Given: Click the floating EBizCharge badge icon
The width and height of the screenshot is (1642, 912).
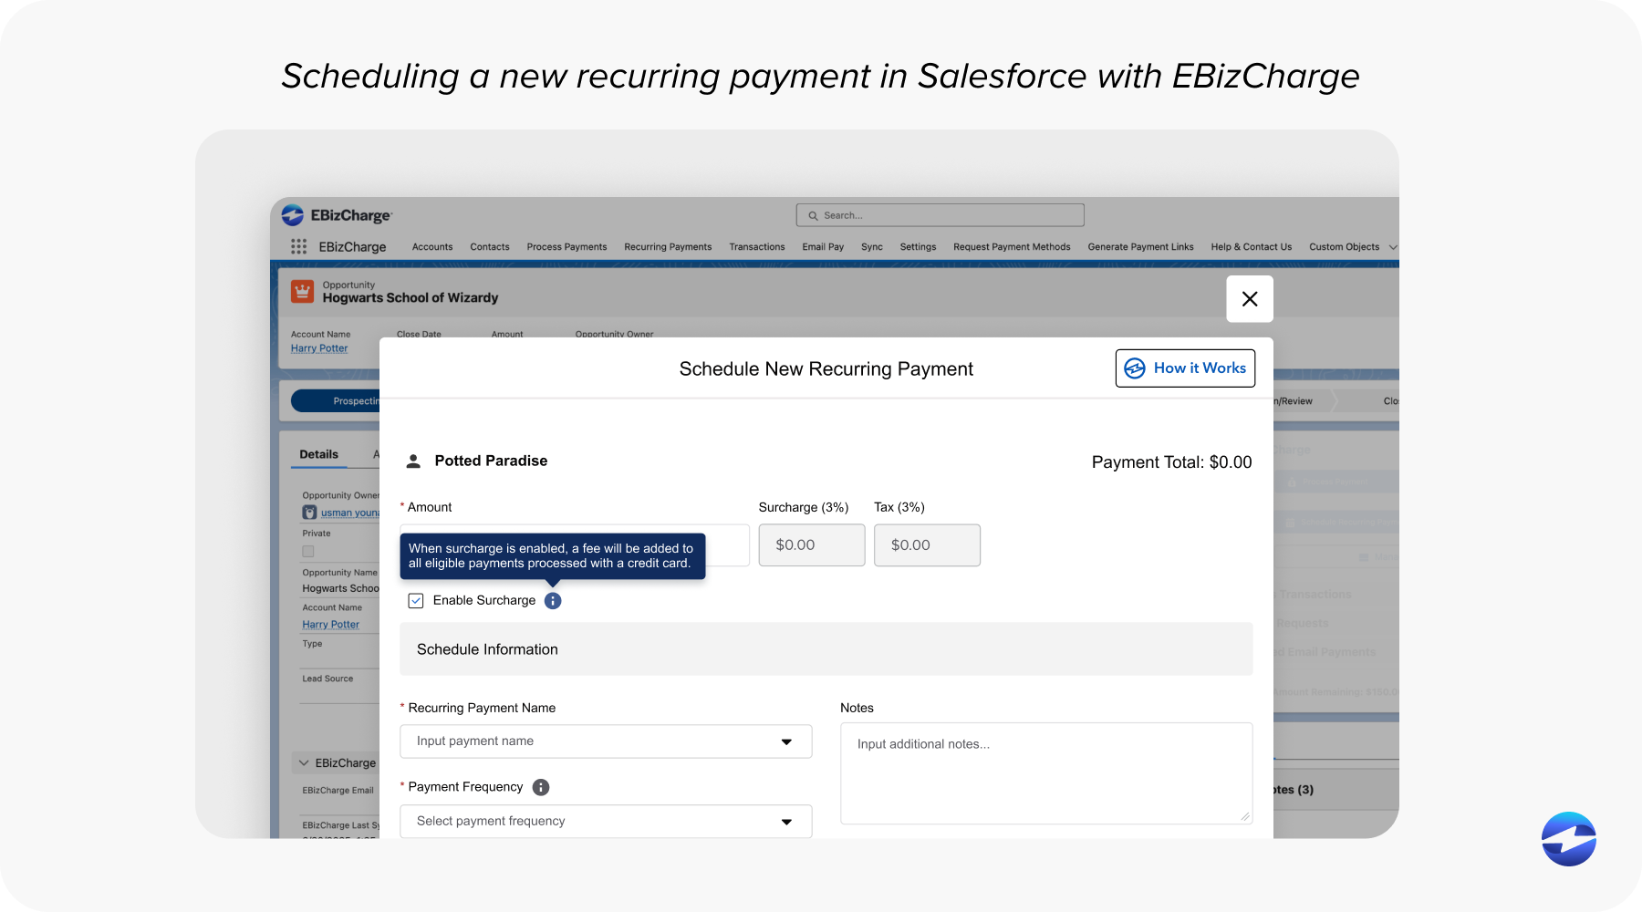Looking at the screenshot, I should 1568,839.
